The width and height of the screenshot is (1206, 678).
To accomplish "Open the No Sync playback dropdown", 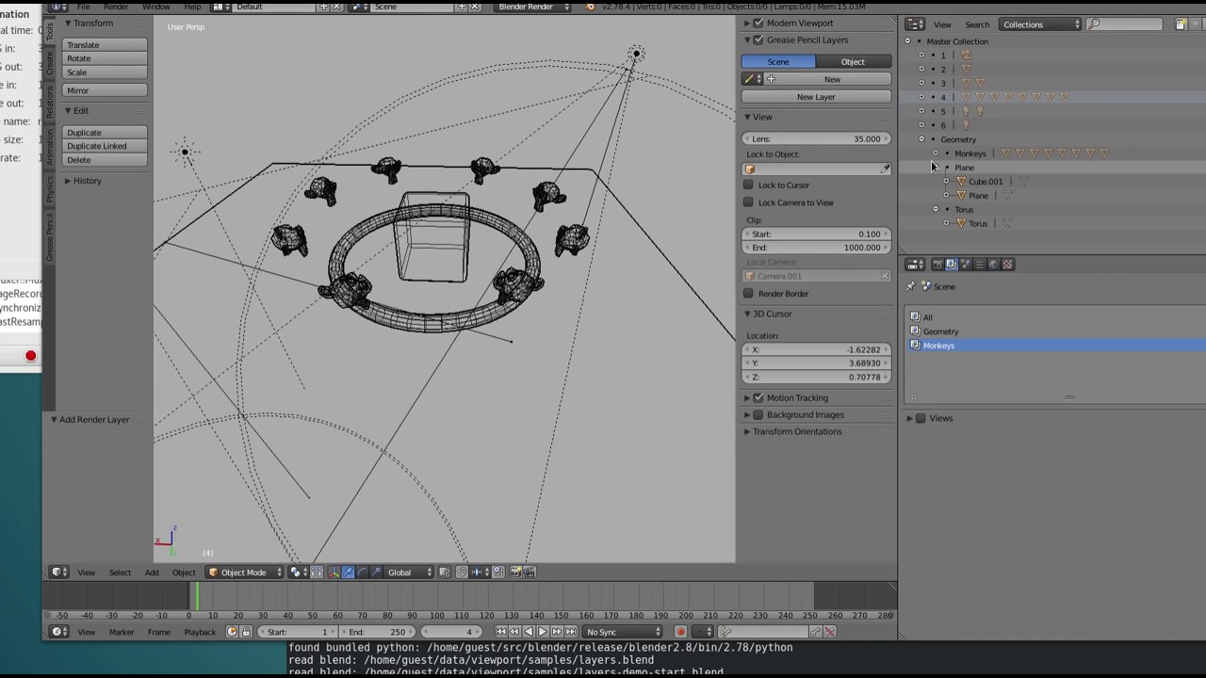I will coord(623,632).
